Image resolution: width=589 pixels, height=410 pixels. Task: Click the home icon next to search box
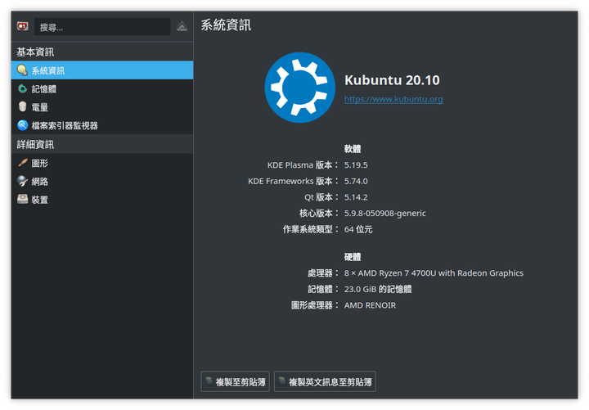(x=182, y=27)
